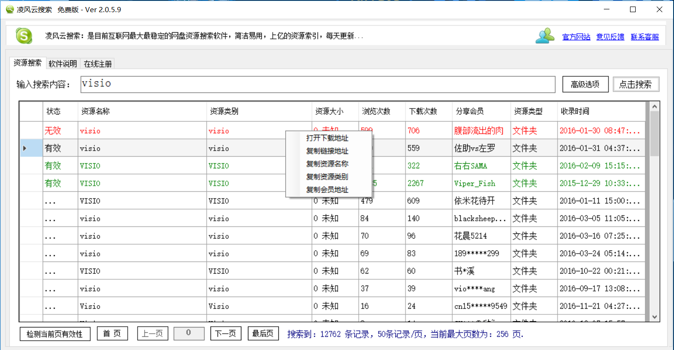The width and height of the screenshot is (674, 350).
Task: Click the 资源类型 column header
Action: point(534,111)
